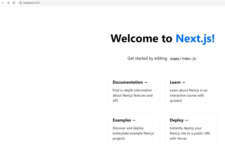Click 'Find in-depth information' description text
225x153 pixels.
coord(132,90)
